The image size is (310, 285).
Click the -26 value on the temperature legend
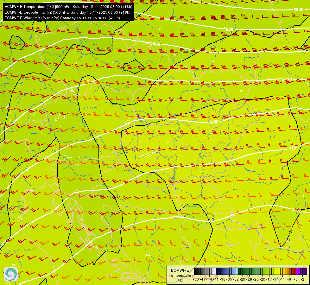(x=249, y=279)
